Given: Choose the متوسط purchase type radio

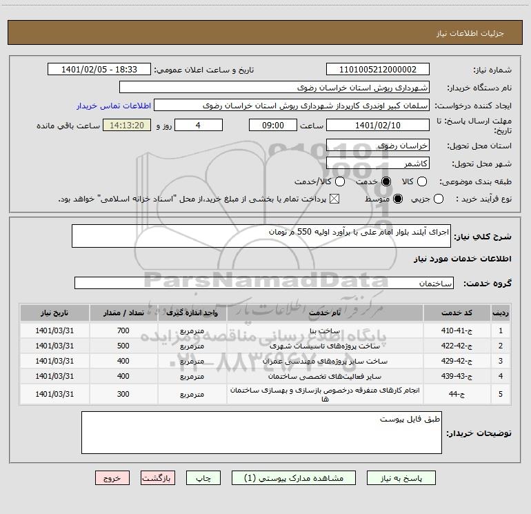Looking at the screenshot, I should pos(398,199).
